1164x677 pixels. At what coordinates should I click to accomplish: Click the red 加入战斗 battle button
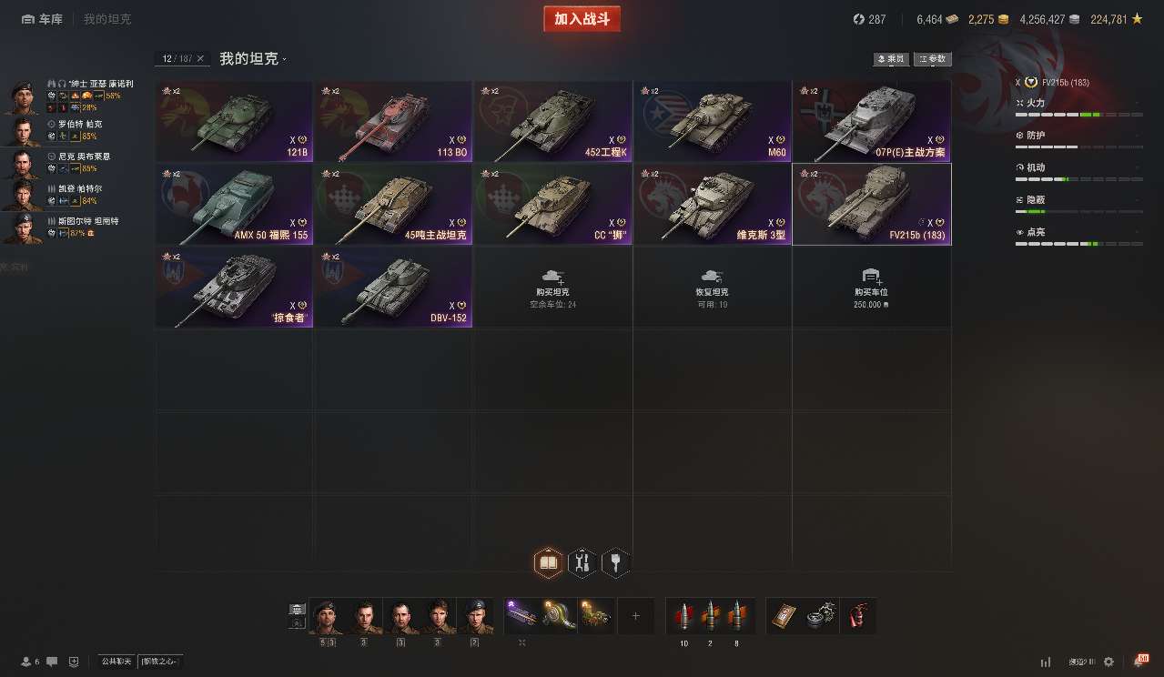click(582, 19)
